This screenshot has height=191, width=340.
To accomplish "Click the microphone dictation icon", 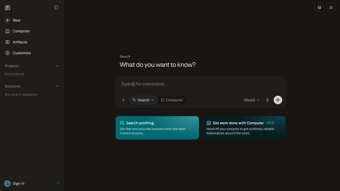I will pos(267,100).
